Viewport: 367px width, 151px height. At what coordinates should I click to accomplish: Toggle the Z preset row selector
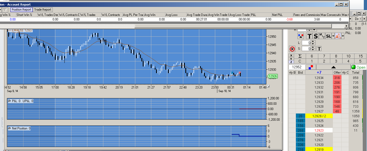coord(291,62)
